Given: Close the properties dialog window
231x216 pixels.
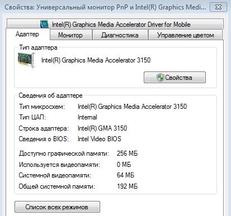Looking at the screenshot, I should (218, 7).
